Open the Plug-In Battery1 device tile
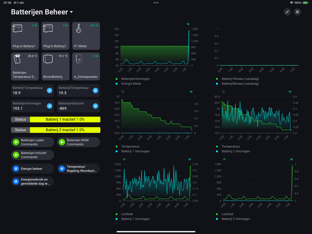Viewport: 312px width, 234px height. (25, 36)
